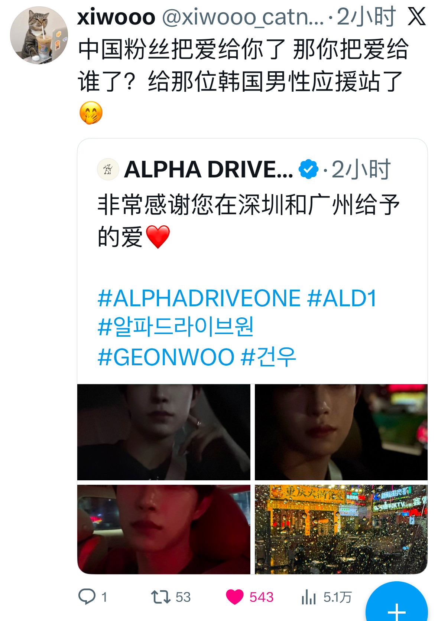The width and height of the screenshot is (438, 621).
Task: Repost with the retweet arrows icon
Action: tap(160, 597)
